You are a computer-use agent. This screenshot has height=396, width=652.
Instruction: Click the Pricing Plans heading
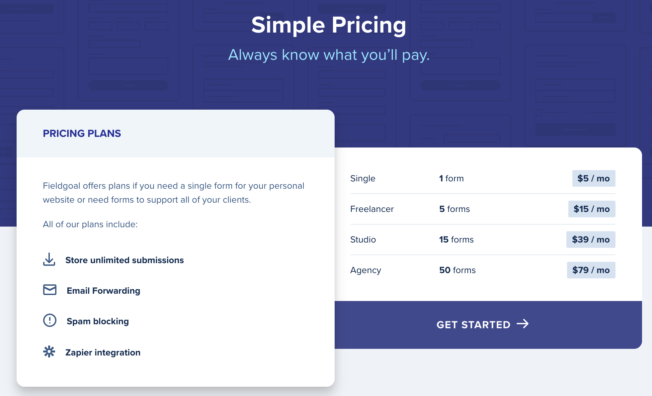(82, 133)
